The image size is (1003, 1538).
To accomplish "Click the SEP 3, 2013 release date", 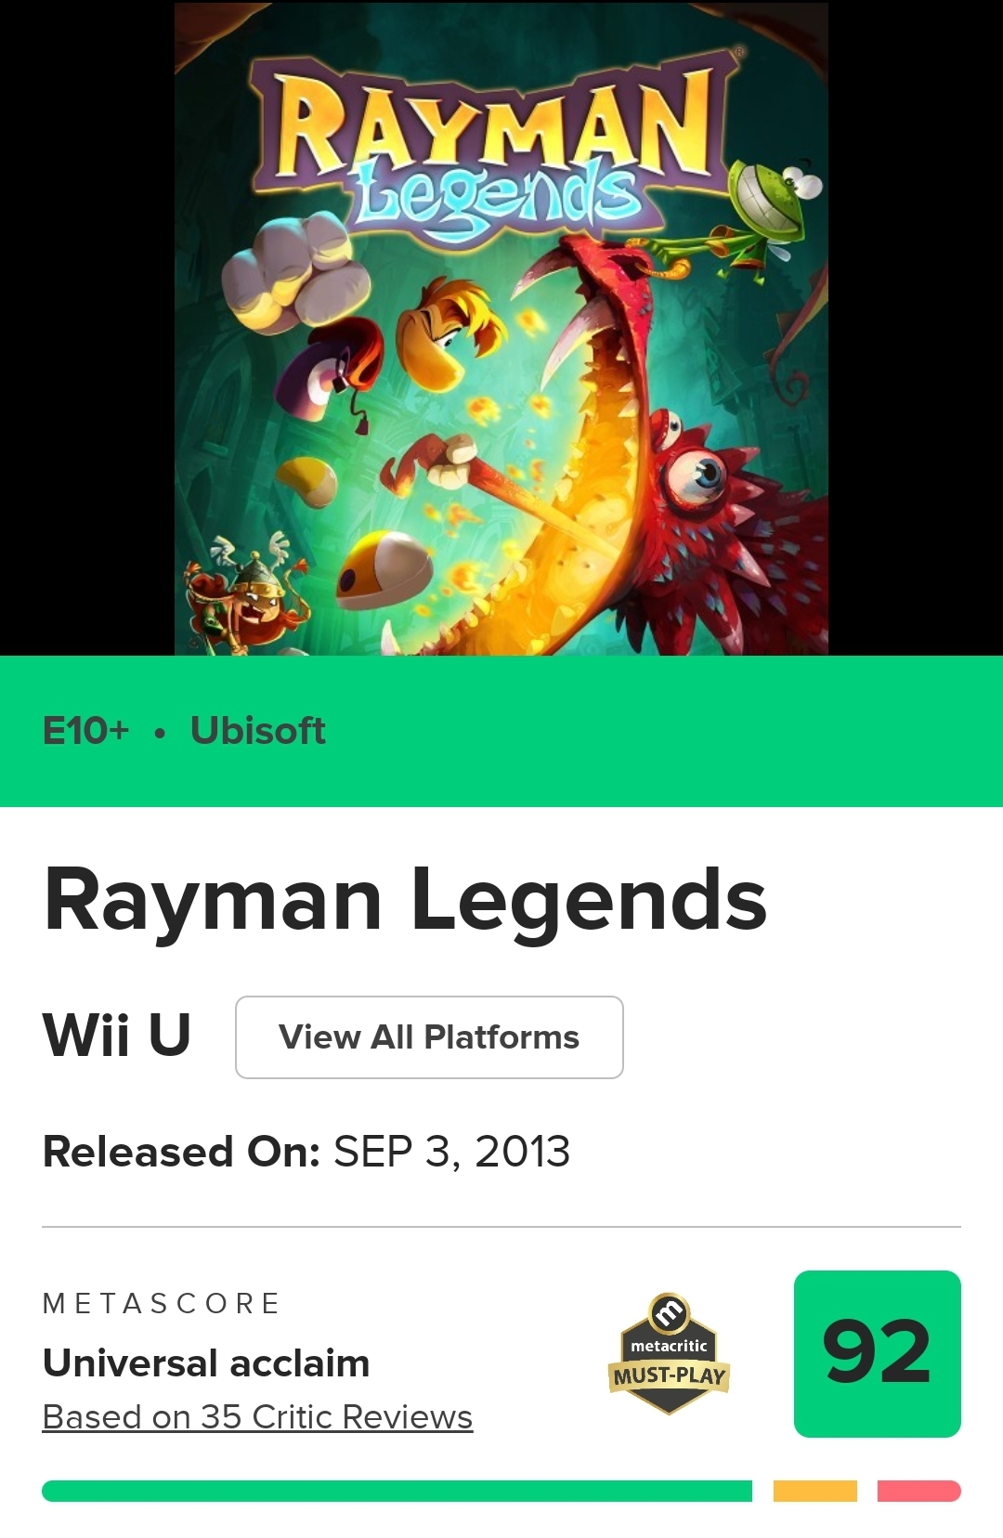I will click(x=451, y=1152).
